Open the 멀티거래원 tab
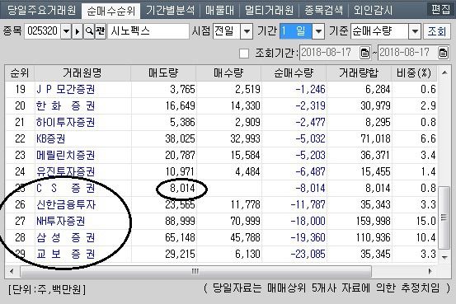Image resolution: width=456 pixels, height=304 pixels. click(269, 11)
